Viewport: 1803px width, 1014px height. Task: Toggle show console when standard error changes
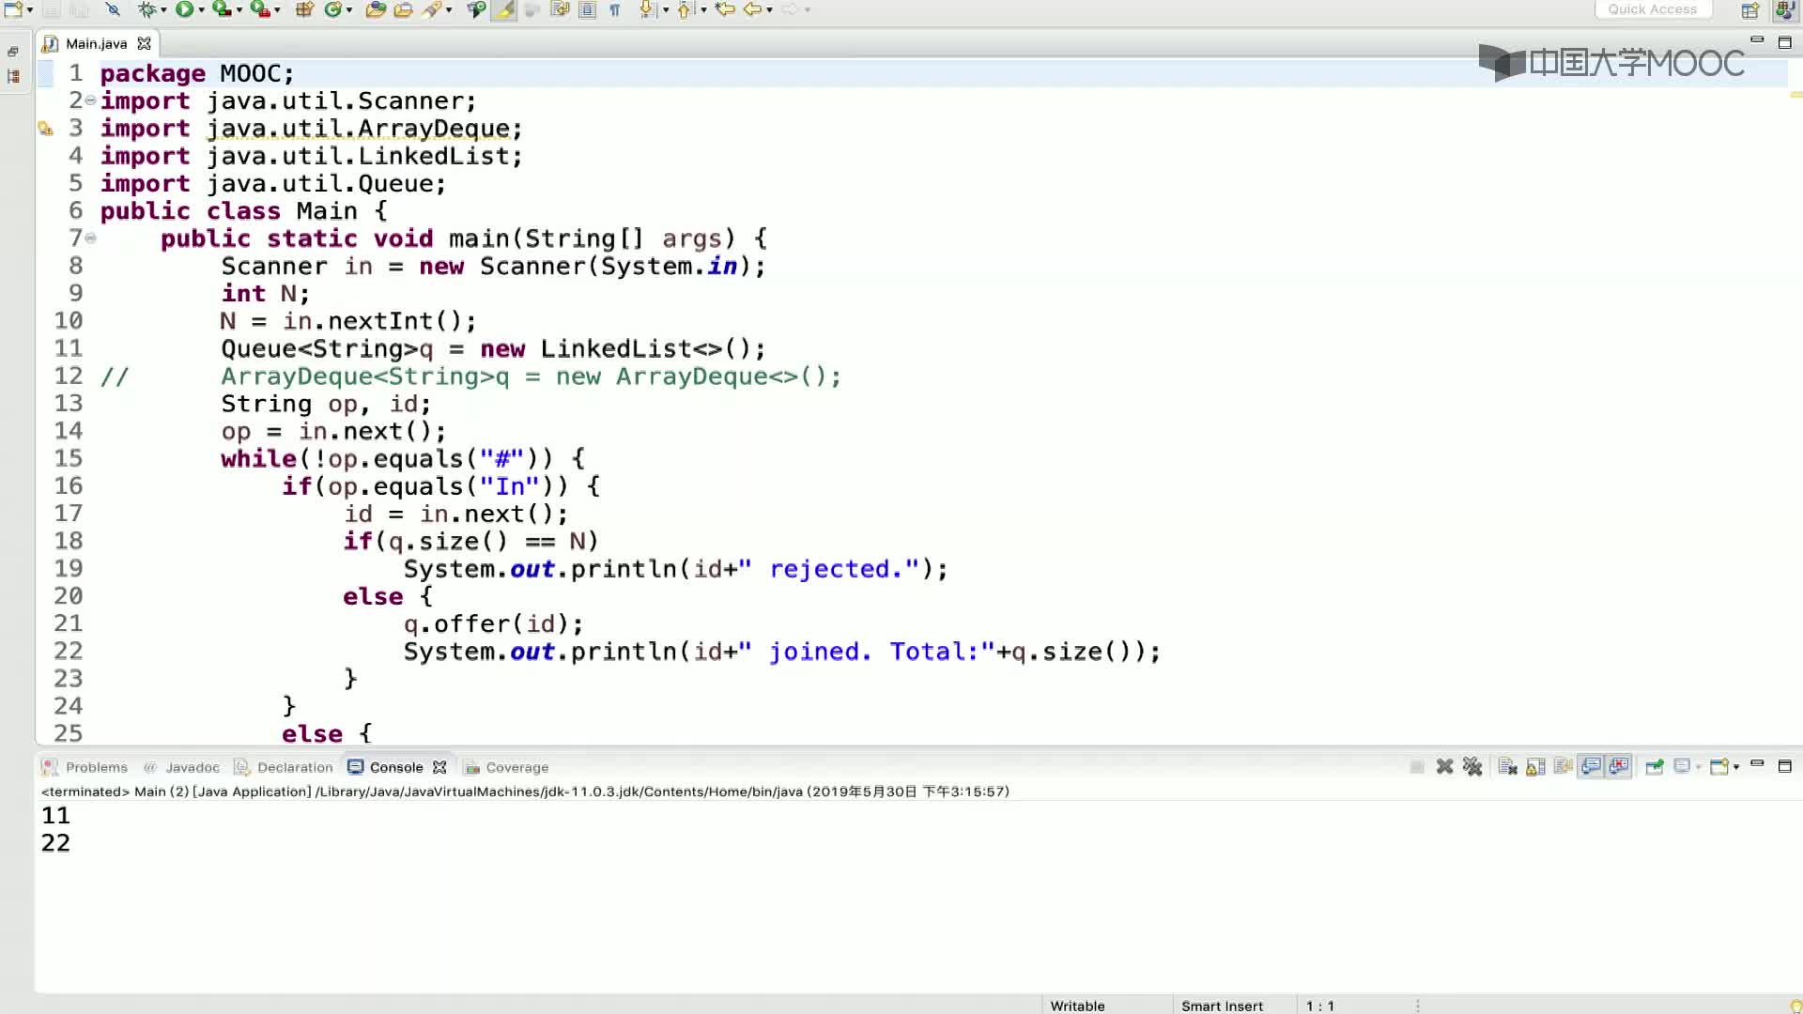pos(1619,766)
